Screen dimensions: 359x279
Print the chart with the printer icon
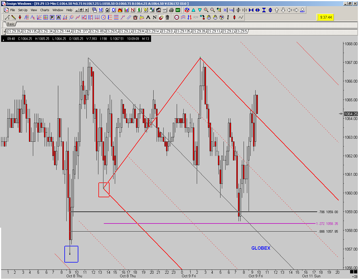[171, 10]
